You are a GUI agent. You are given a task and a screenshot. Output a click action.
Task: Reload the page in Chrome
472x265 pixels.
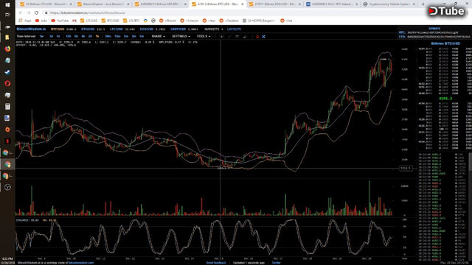tap(36, 13)
